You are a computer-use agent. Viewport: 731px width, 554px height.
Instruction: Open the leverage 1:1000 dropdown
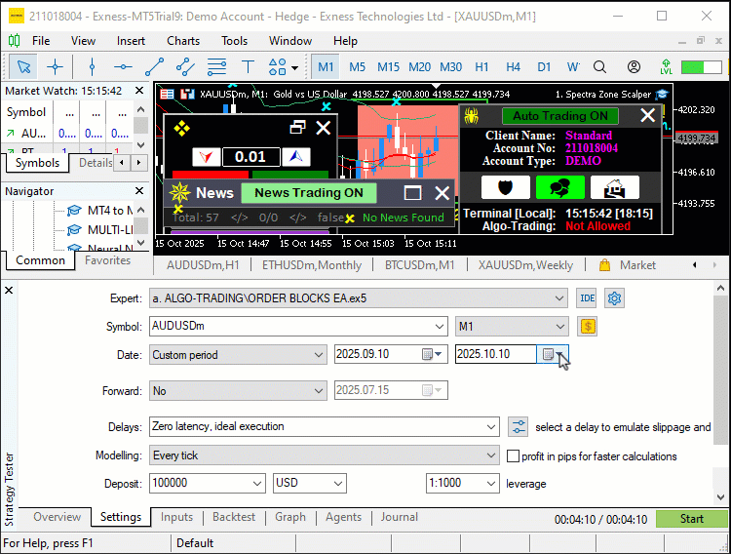(x=489, y=484)
